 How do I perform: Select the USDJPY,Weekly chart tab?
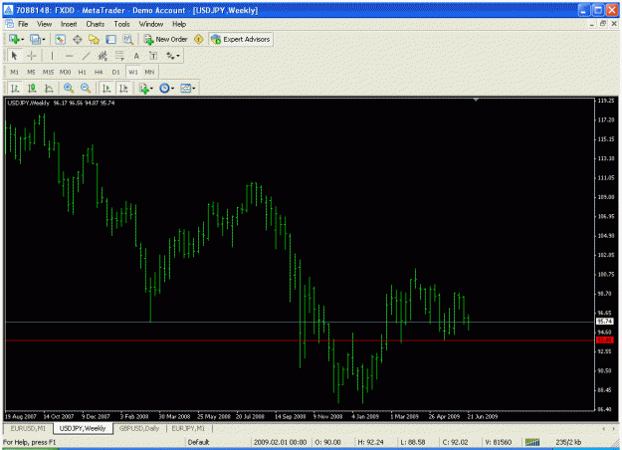83,428
